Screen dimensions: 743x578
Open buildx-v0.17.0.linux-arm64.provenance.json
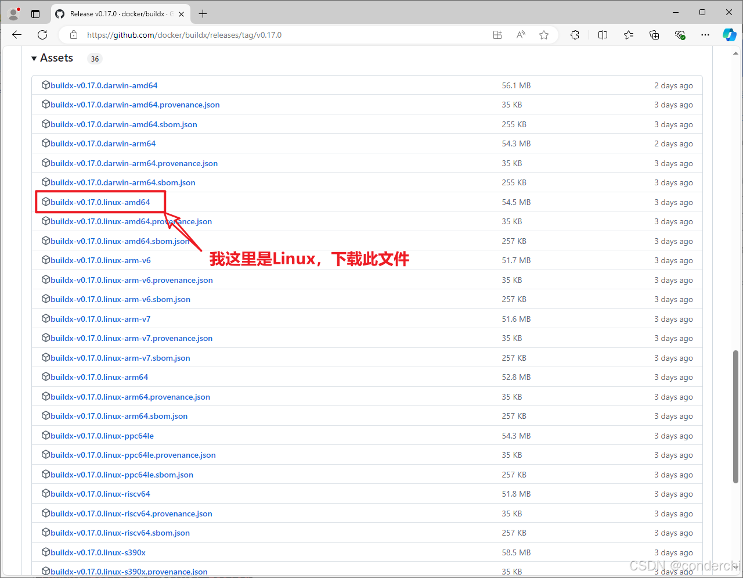(x=130, y=397)
